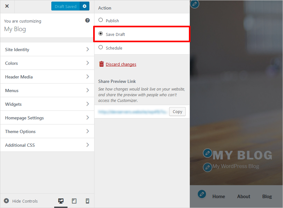Open the Blog page in preview menu
This screenshot has width=283, height=208.
(267, 197)
